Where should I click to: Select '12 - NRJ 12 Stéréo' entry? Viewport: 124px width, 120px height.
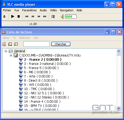point(47,97)
